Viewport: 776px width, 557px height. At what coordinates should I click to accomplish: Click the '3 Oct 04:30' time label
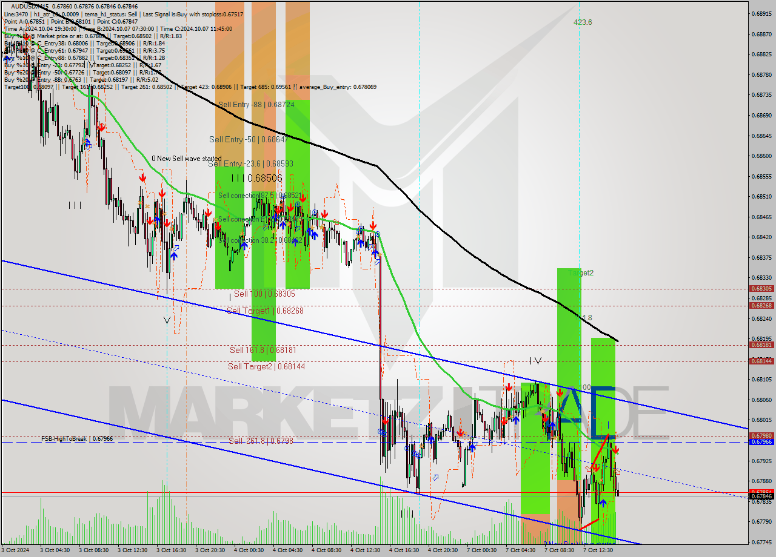click(55, 550)
